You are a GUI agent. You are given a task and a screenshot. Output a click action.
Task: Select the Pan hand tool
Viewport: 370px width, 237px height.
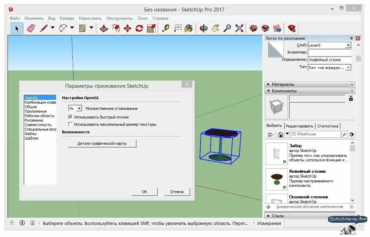[215, 28]
